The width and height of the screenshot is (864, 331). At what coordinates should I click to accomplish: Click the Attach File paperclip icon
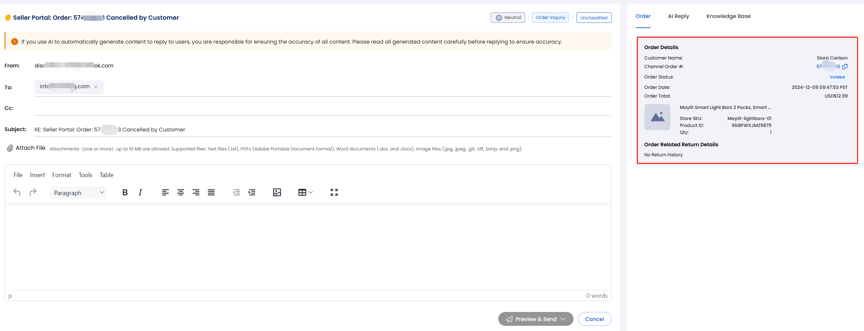(10, 148)
